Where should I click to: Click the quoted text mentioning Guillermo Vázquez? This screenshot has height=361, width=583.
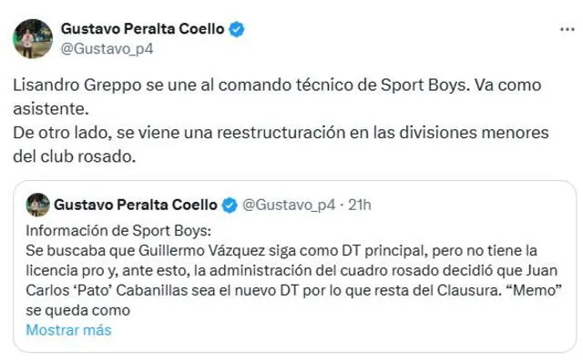pyautogui.click(x=281, y=251)
